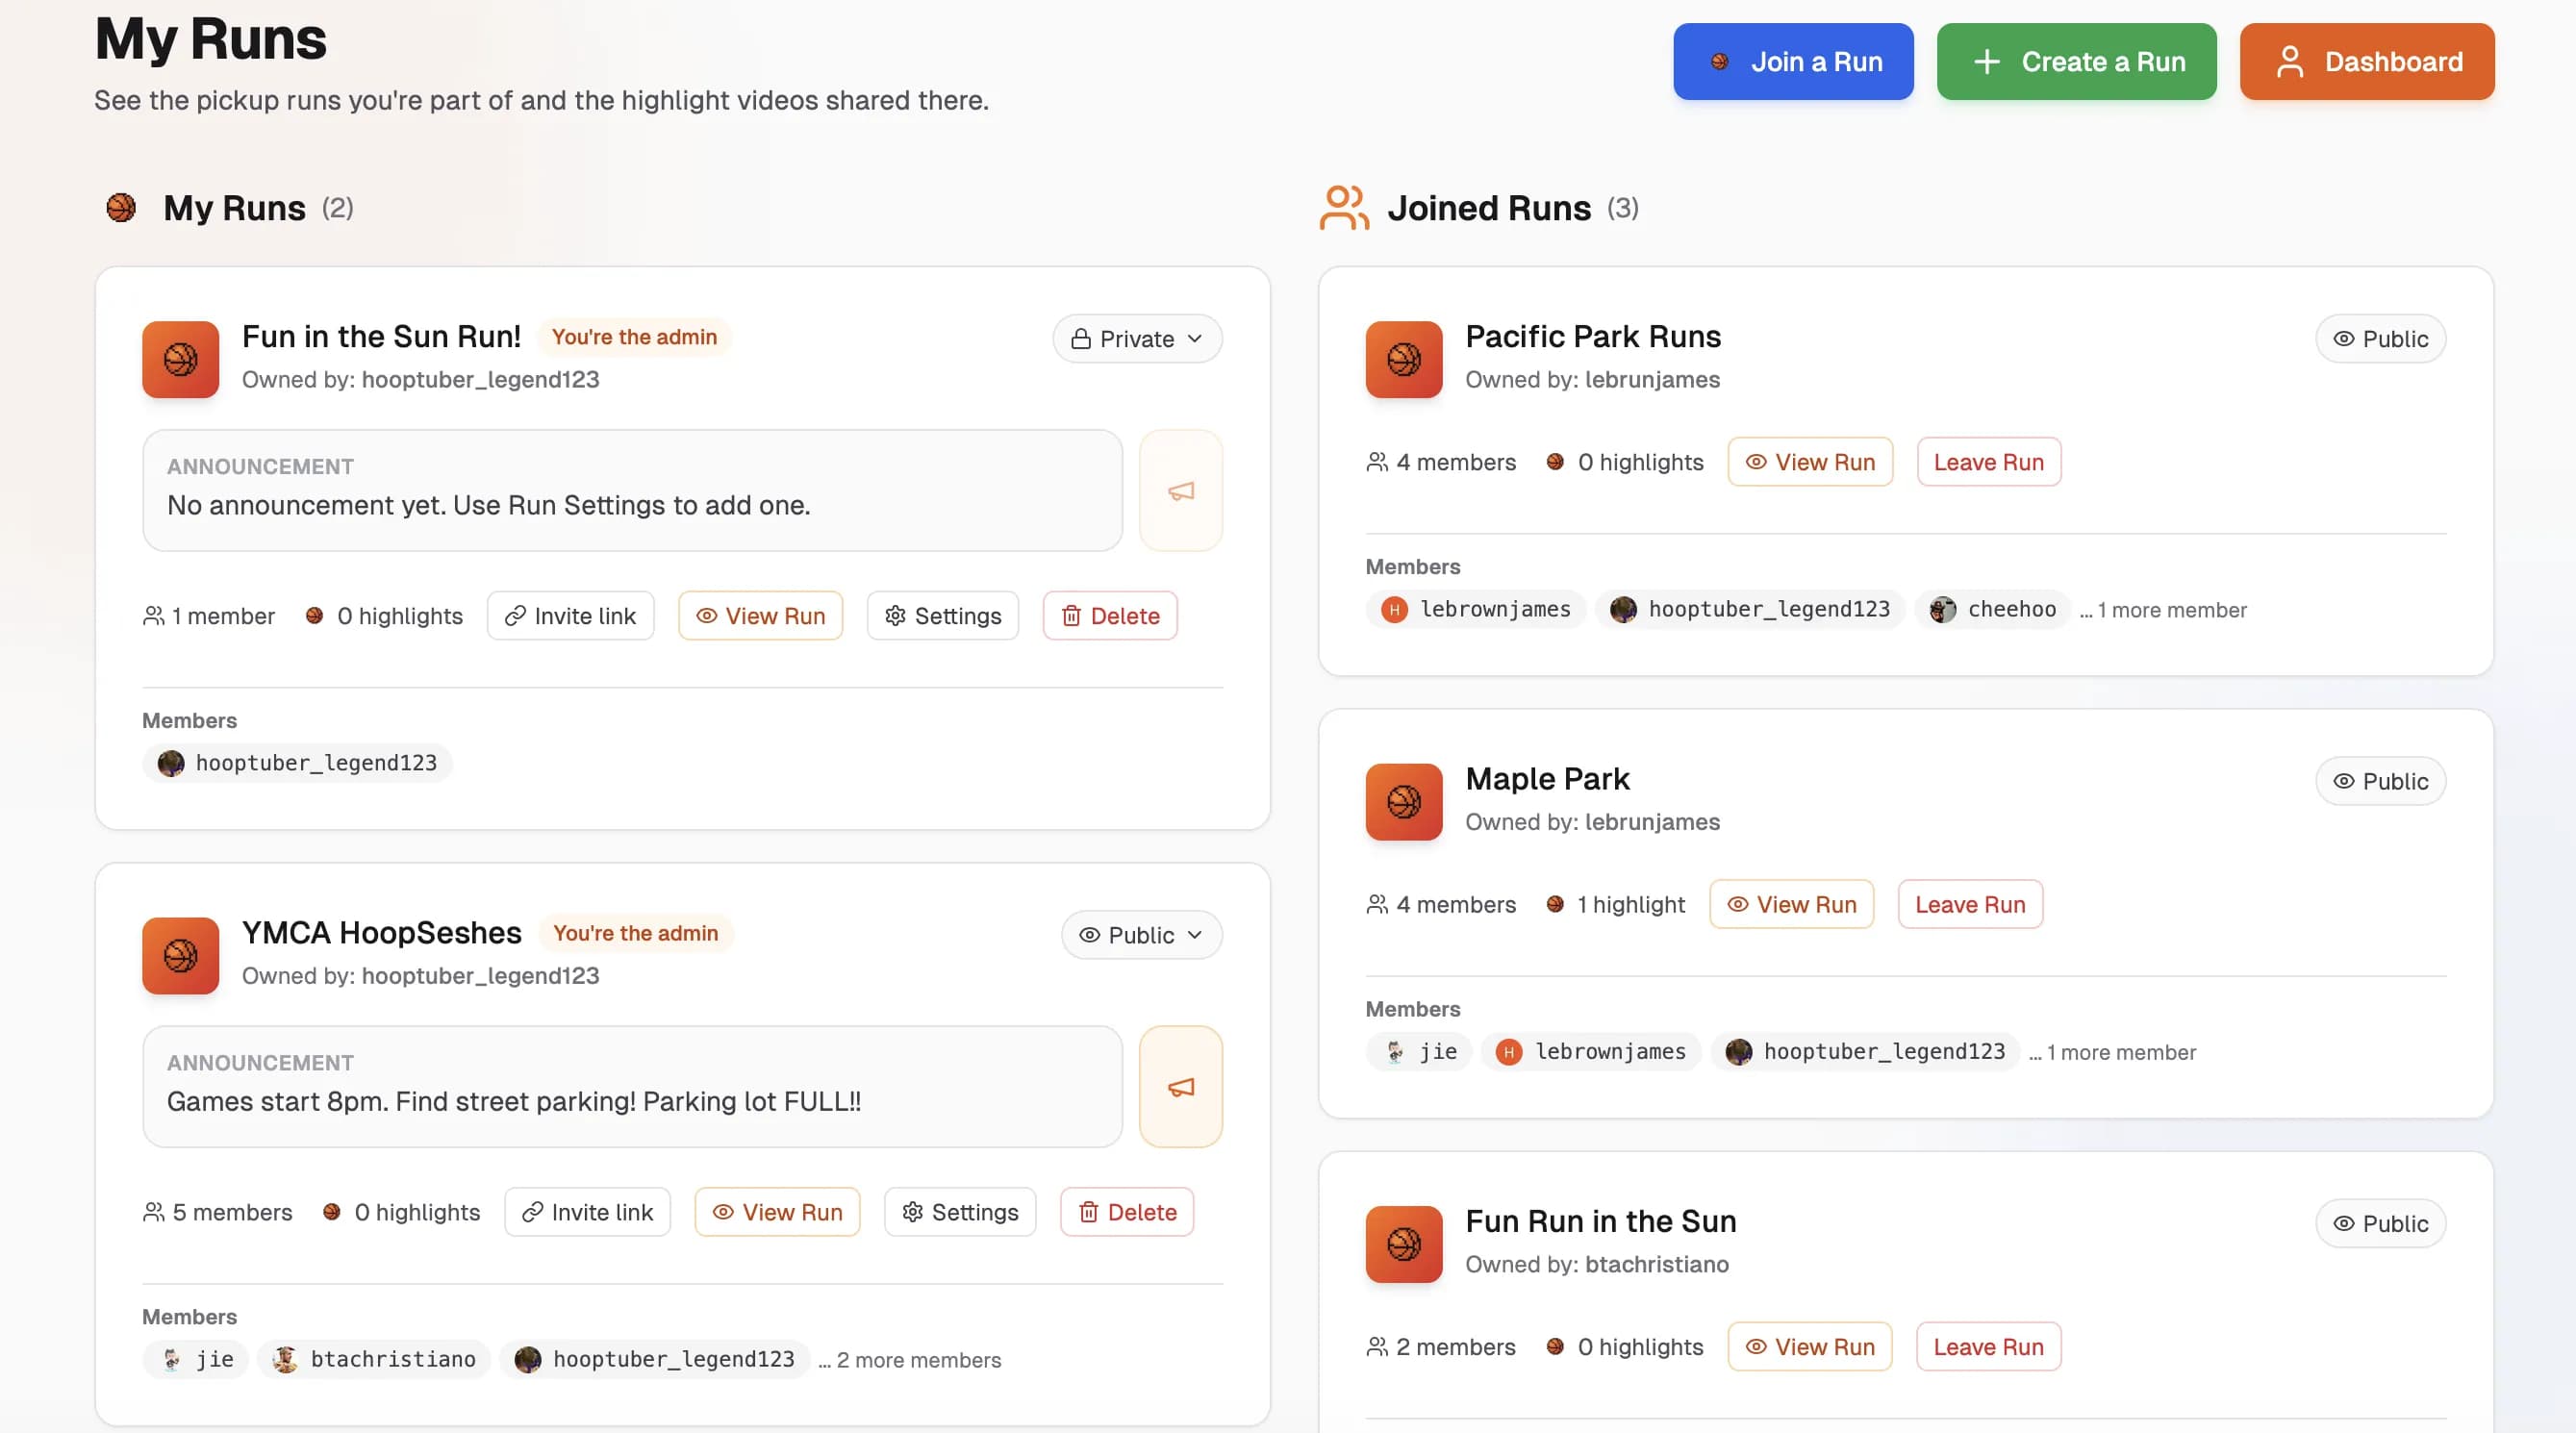Click the megaphone icon on YMCA HoopSeshes announcement
The width and height of the screenshot is (2576, 1433).
click(x=1180, y=1086)
